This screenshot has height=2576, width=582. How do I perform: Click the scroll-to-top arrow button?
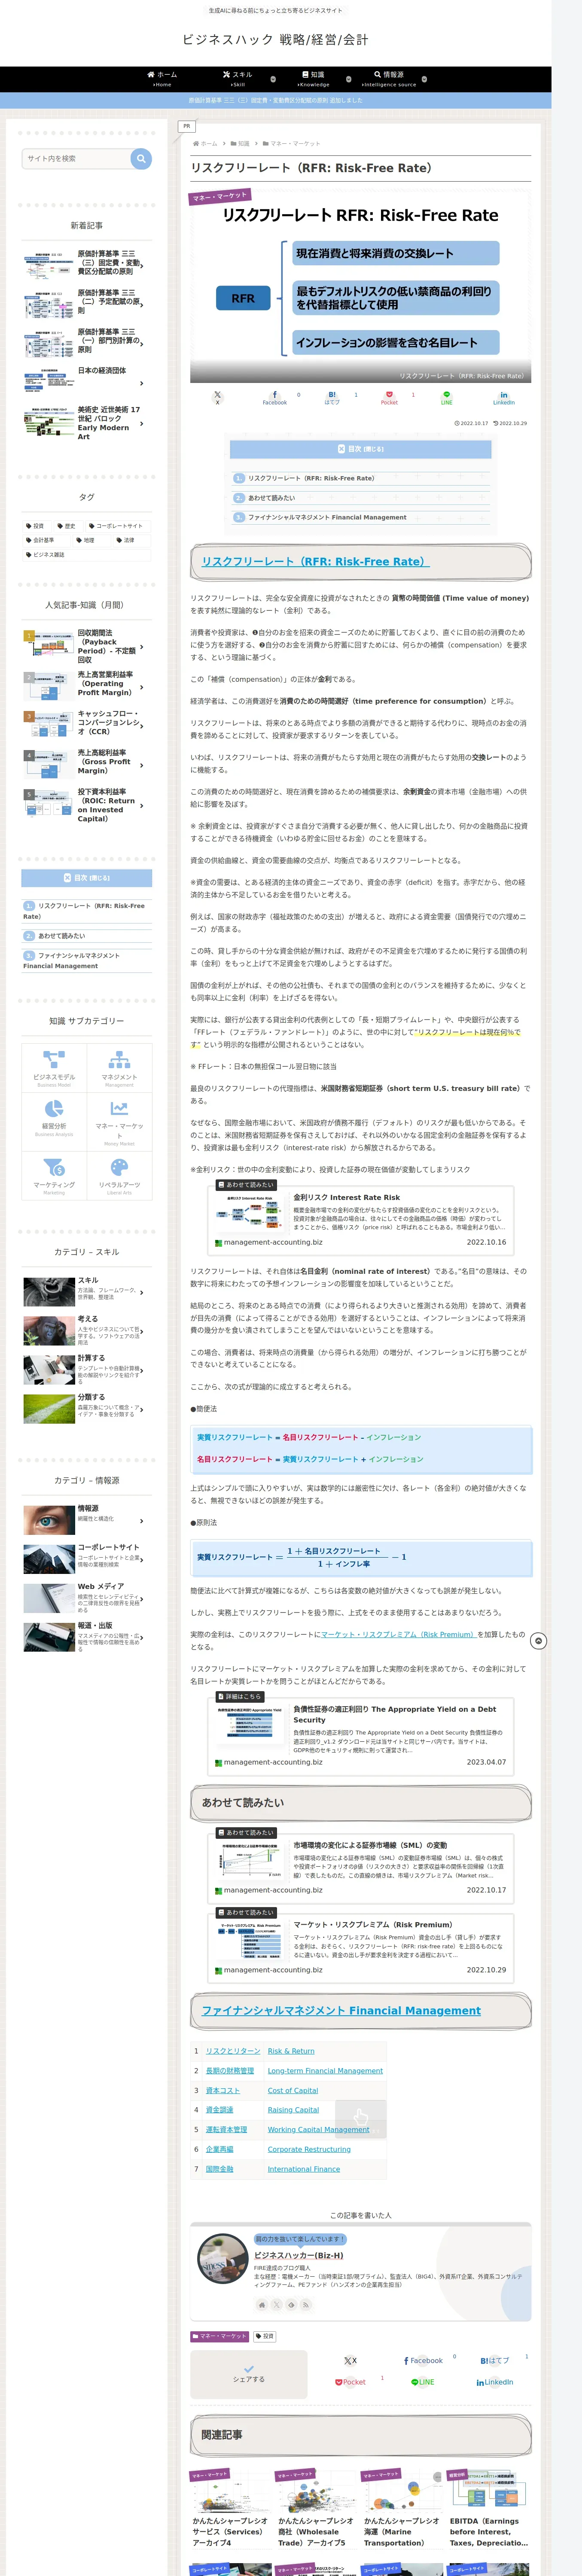click(539, 1641)
